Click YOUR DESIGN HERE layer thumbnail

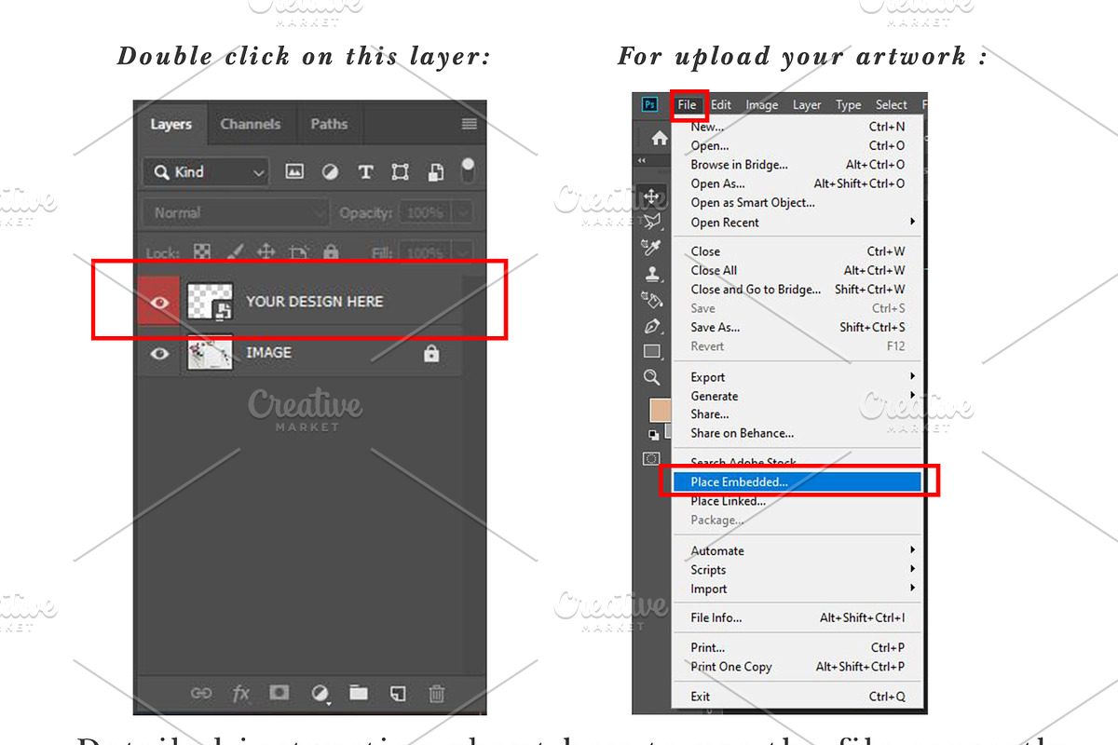210,302
